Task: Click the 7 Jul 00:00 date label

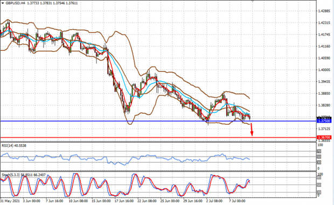Action: [237, 201]
